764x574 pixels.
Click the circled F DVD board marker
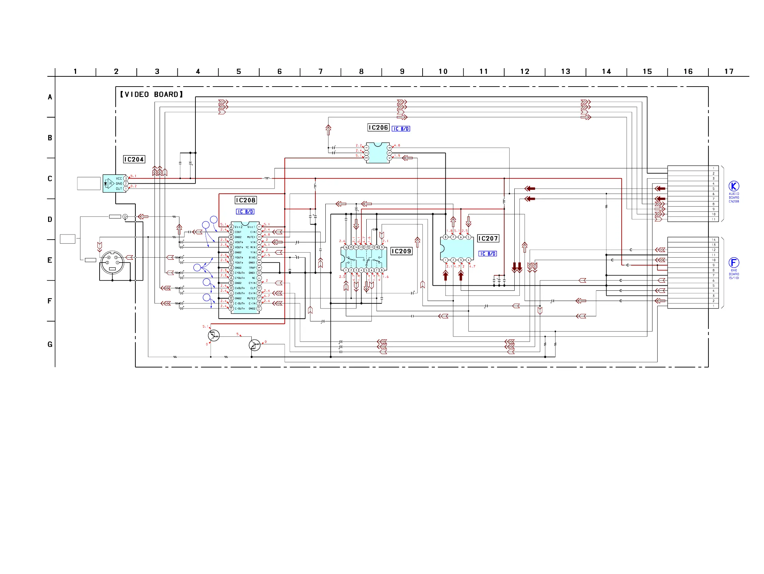[734, 263]
